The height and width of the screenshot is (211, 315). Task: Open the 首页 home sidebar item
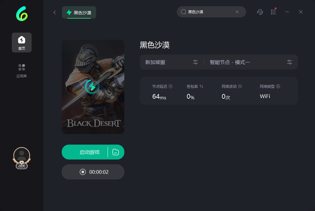(x=22, y=43)
